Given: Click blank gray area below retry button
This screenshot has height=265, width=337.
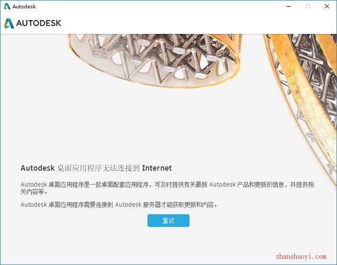Looking at the screenshot, I should pyautogui.click(x=168, y=244).
